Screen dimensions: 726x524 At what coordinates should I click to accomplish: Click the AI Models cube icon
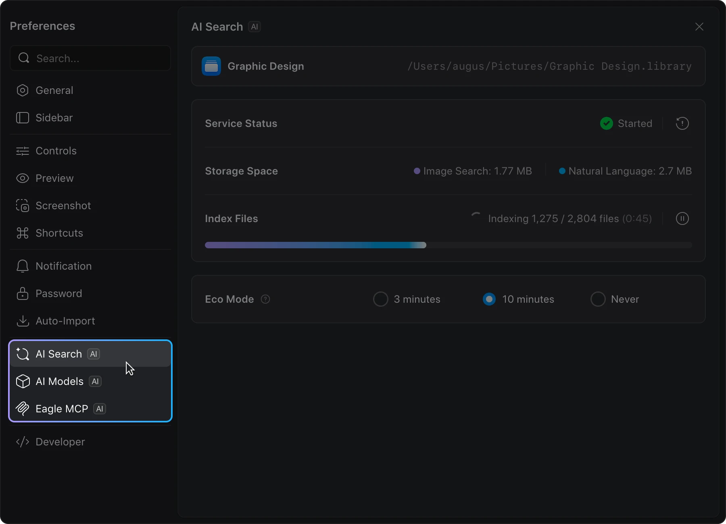click(23, 381)
